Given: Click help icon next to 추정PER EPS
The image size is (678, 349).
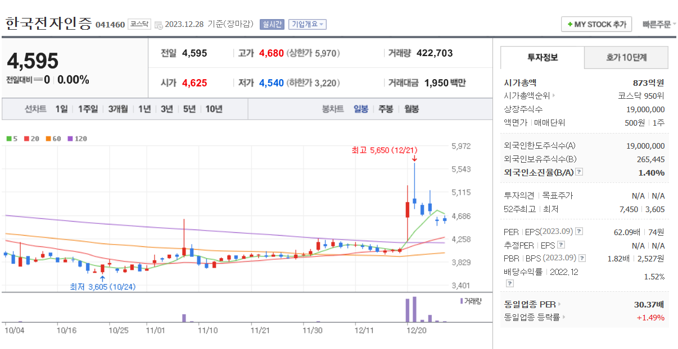Looking at the screenshot, I should point(561,245).
